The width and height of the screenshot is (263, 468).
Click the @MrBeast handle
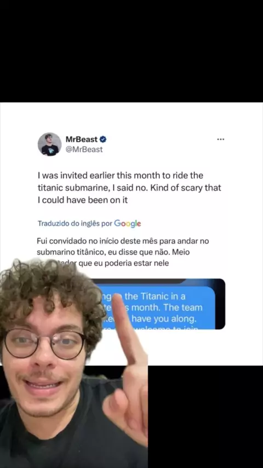(x=84, y=149)
